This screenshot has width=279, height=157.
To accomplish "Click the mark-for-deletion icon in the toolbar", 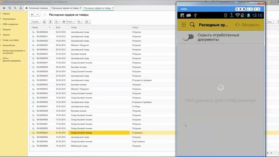I will (x=51, y=22).
